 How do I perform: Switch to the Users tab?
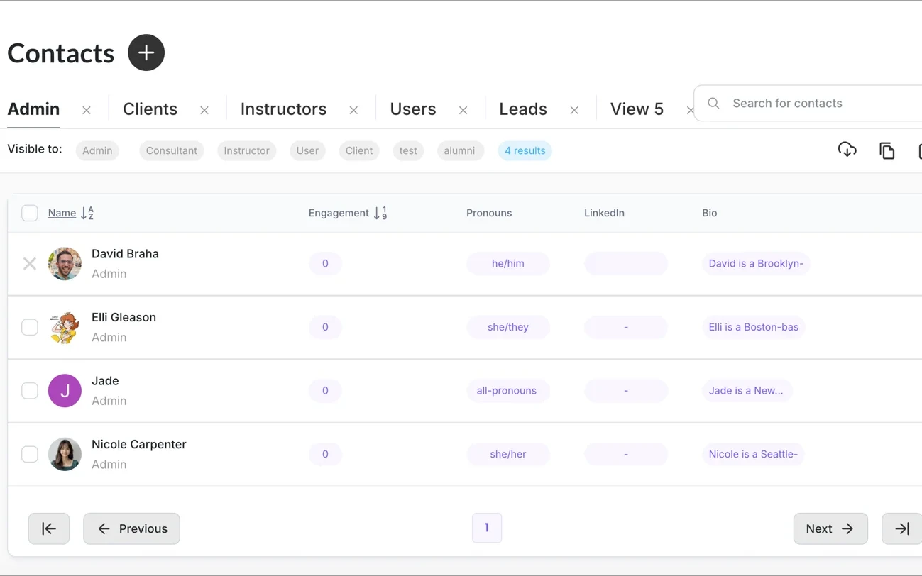click(x=413, y=109)
